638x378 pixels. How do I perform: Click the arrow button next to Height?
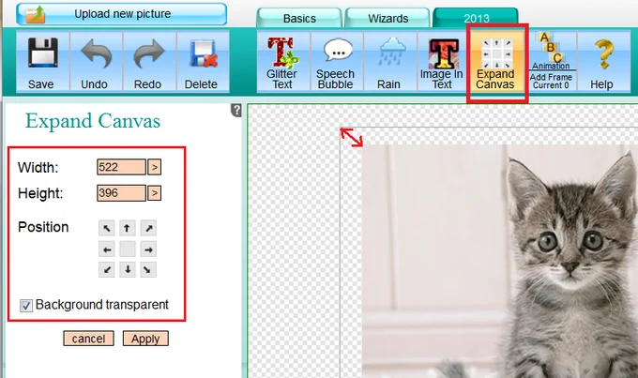pos(154,193)
